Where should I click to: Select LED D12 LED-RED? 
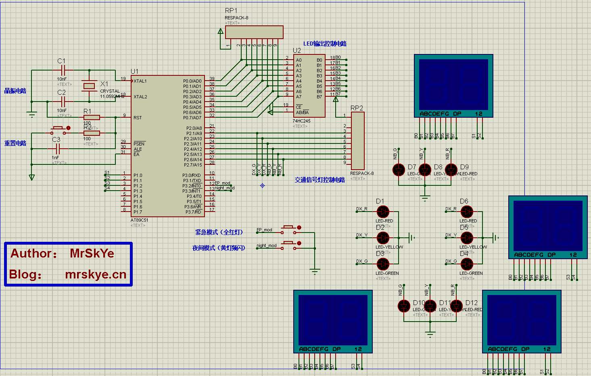456,306
